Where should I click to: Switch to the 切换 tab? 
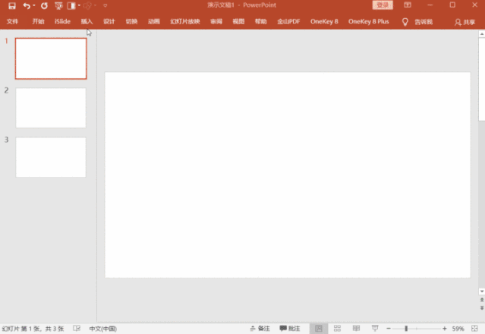[131, 21]
